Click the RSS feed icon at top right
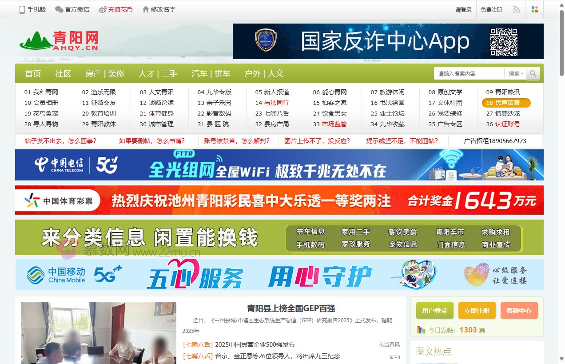 point(516,9)
